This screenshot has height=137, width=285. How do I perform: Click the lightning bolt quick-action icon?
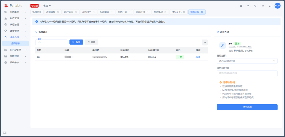248,6
